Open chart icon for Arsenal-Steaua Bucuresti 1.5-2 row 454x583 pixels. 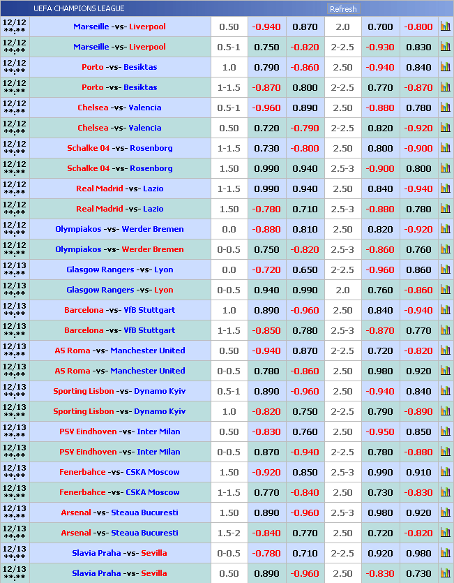tap(445, 533)
